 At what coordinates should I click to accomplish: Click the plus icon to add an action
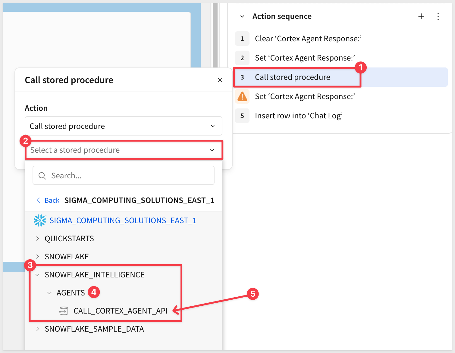click(421, 17)
